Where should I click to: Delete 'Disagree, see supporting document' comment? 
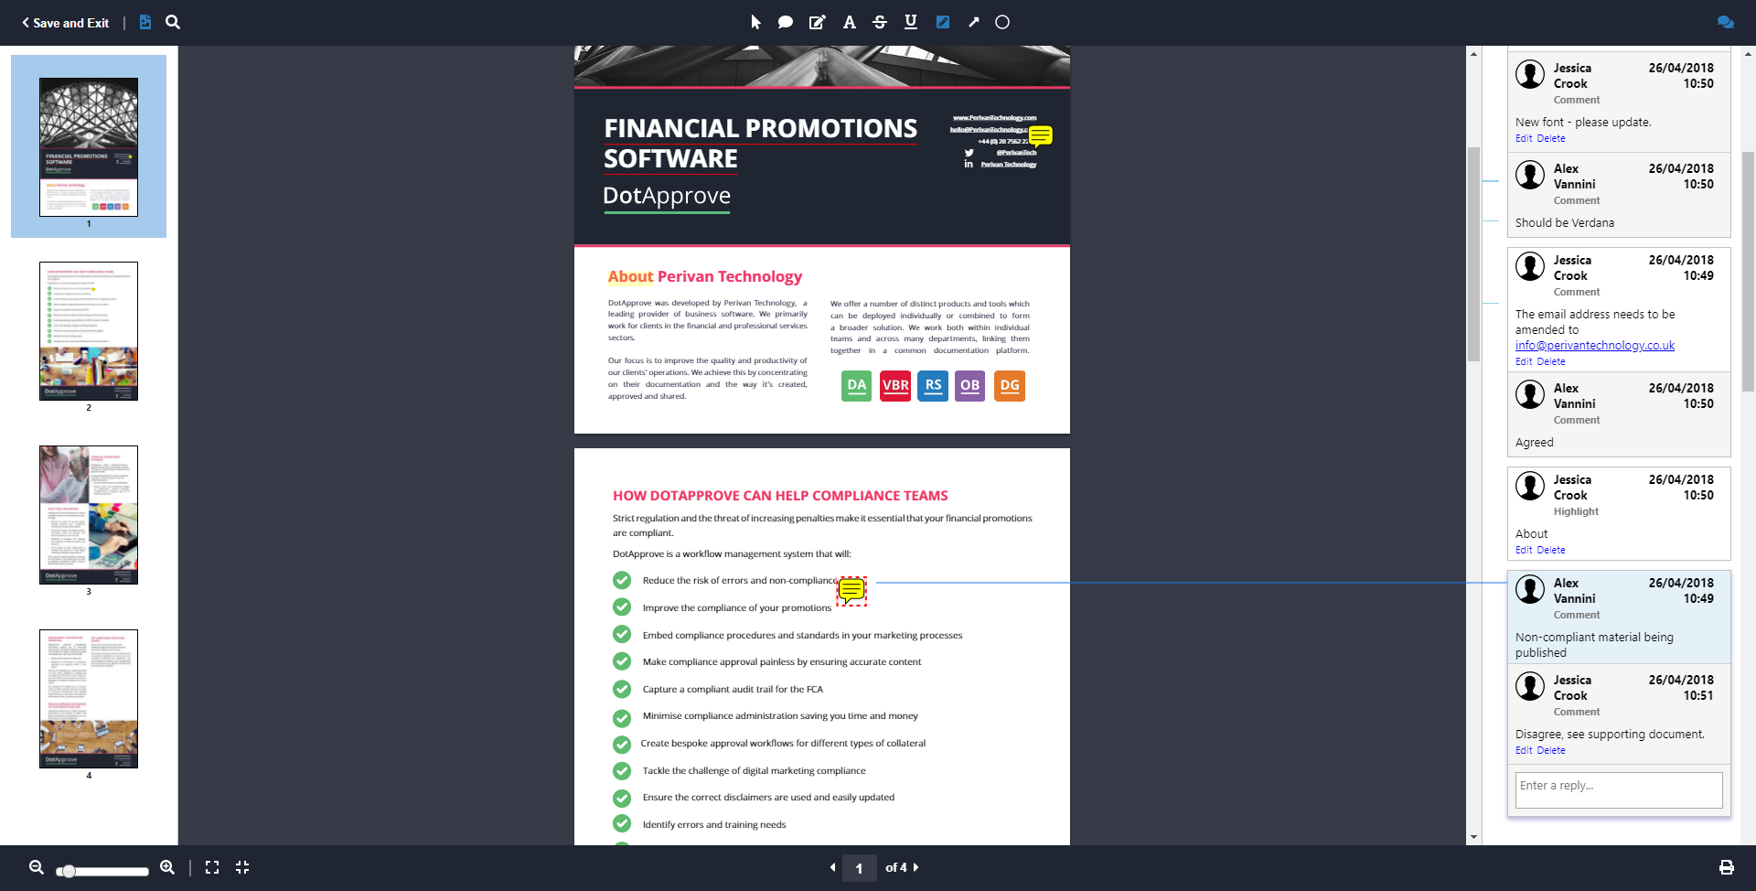tap(1551, 750)
